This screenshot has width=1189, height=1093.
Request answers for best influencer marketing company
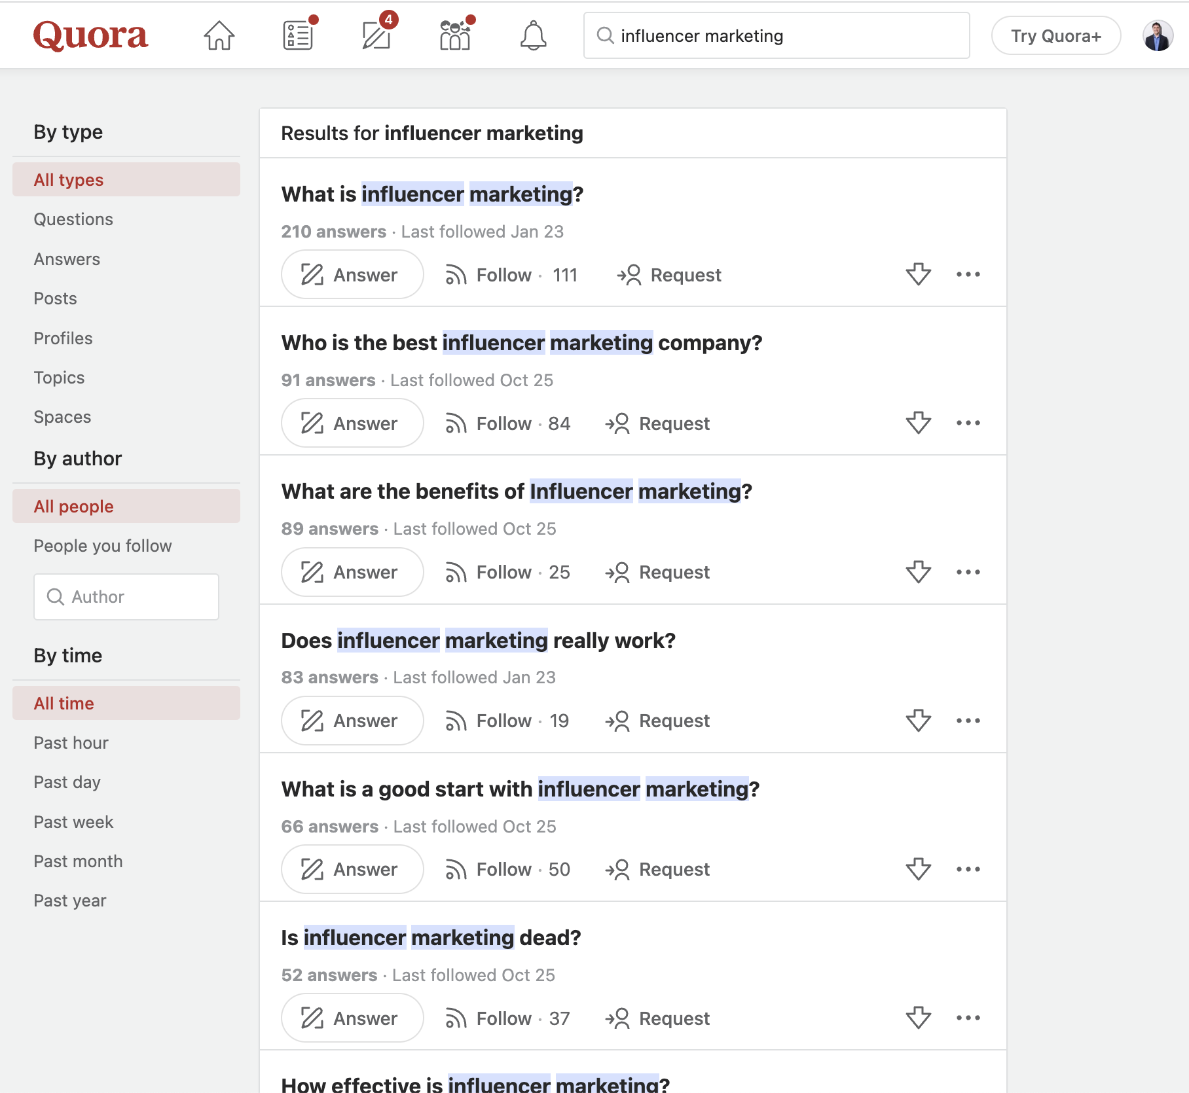(657, 423)
